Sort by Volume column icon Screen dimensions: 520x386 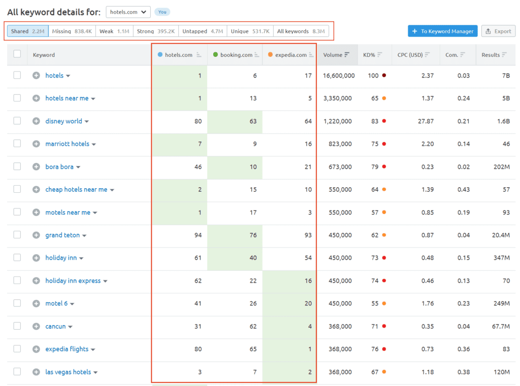(x=347, y=55)
